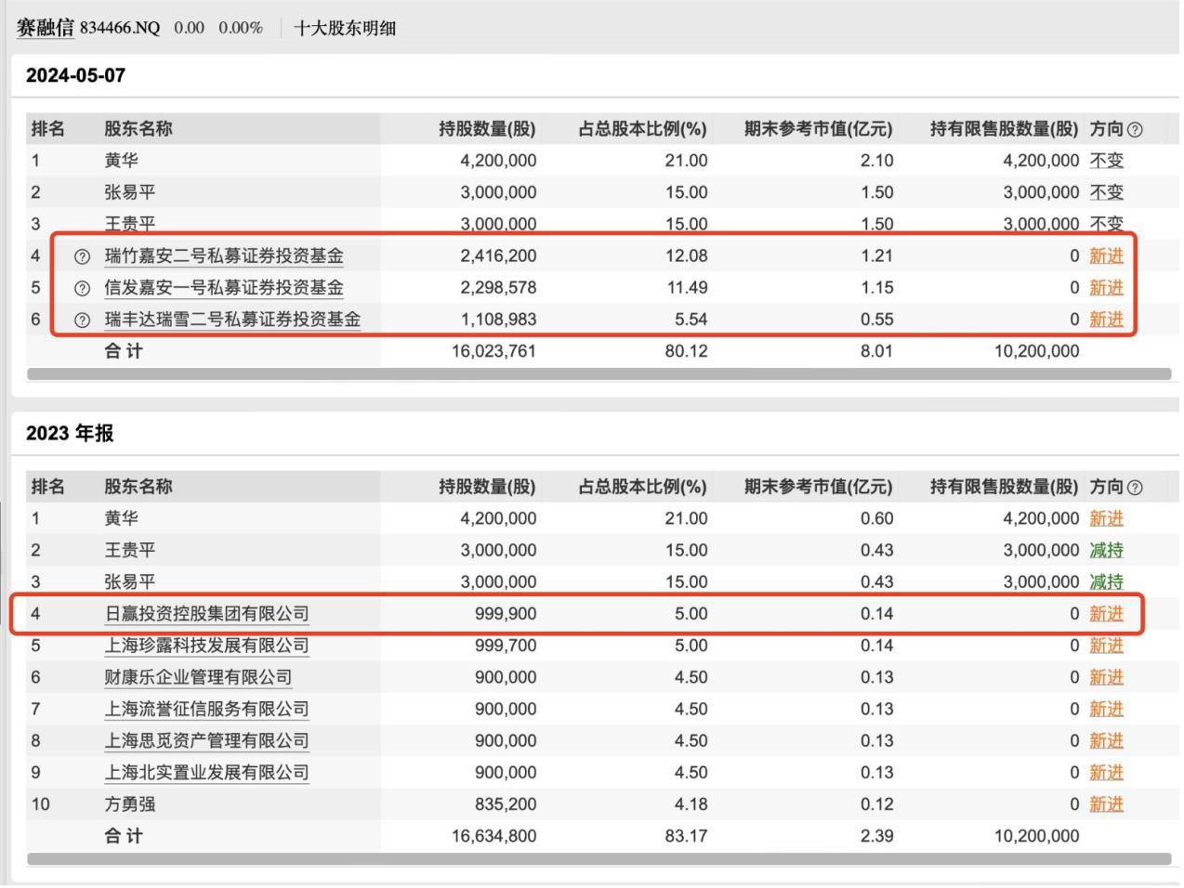Open 上海流誉征信服务有限公司 shareholder link
Image resolution: width=1184 pixels, height=888 pixels.
click(x=206, y=709)
